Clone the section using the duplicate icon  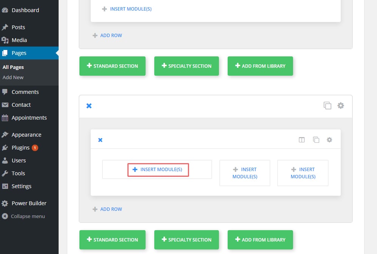pyautogui.click(x=327, y=106)
